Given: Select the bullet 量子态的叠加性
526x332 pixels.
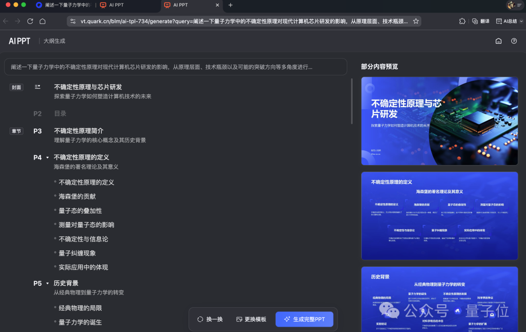Looking at the screenshot, I should click(x=80, y=211).
